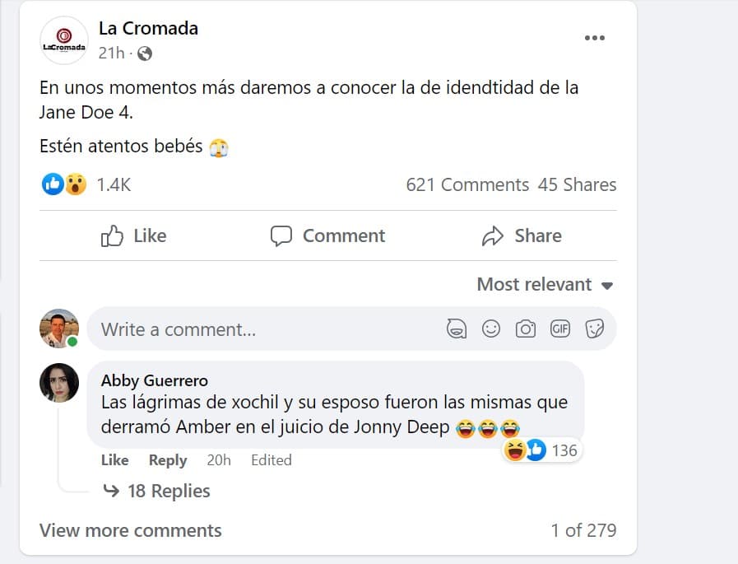Screen dimensions: 738x564
Task: Open the GIF selector
Action: [x=560, y=328]
